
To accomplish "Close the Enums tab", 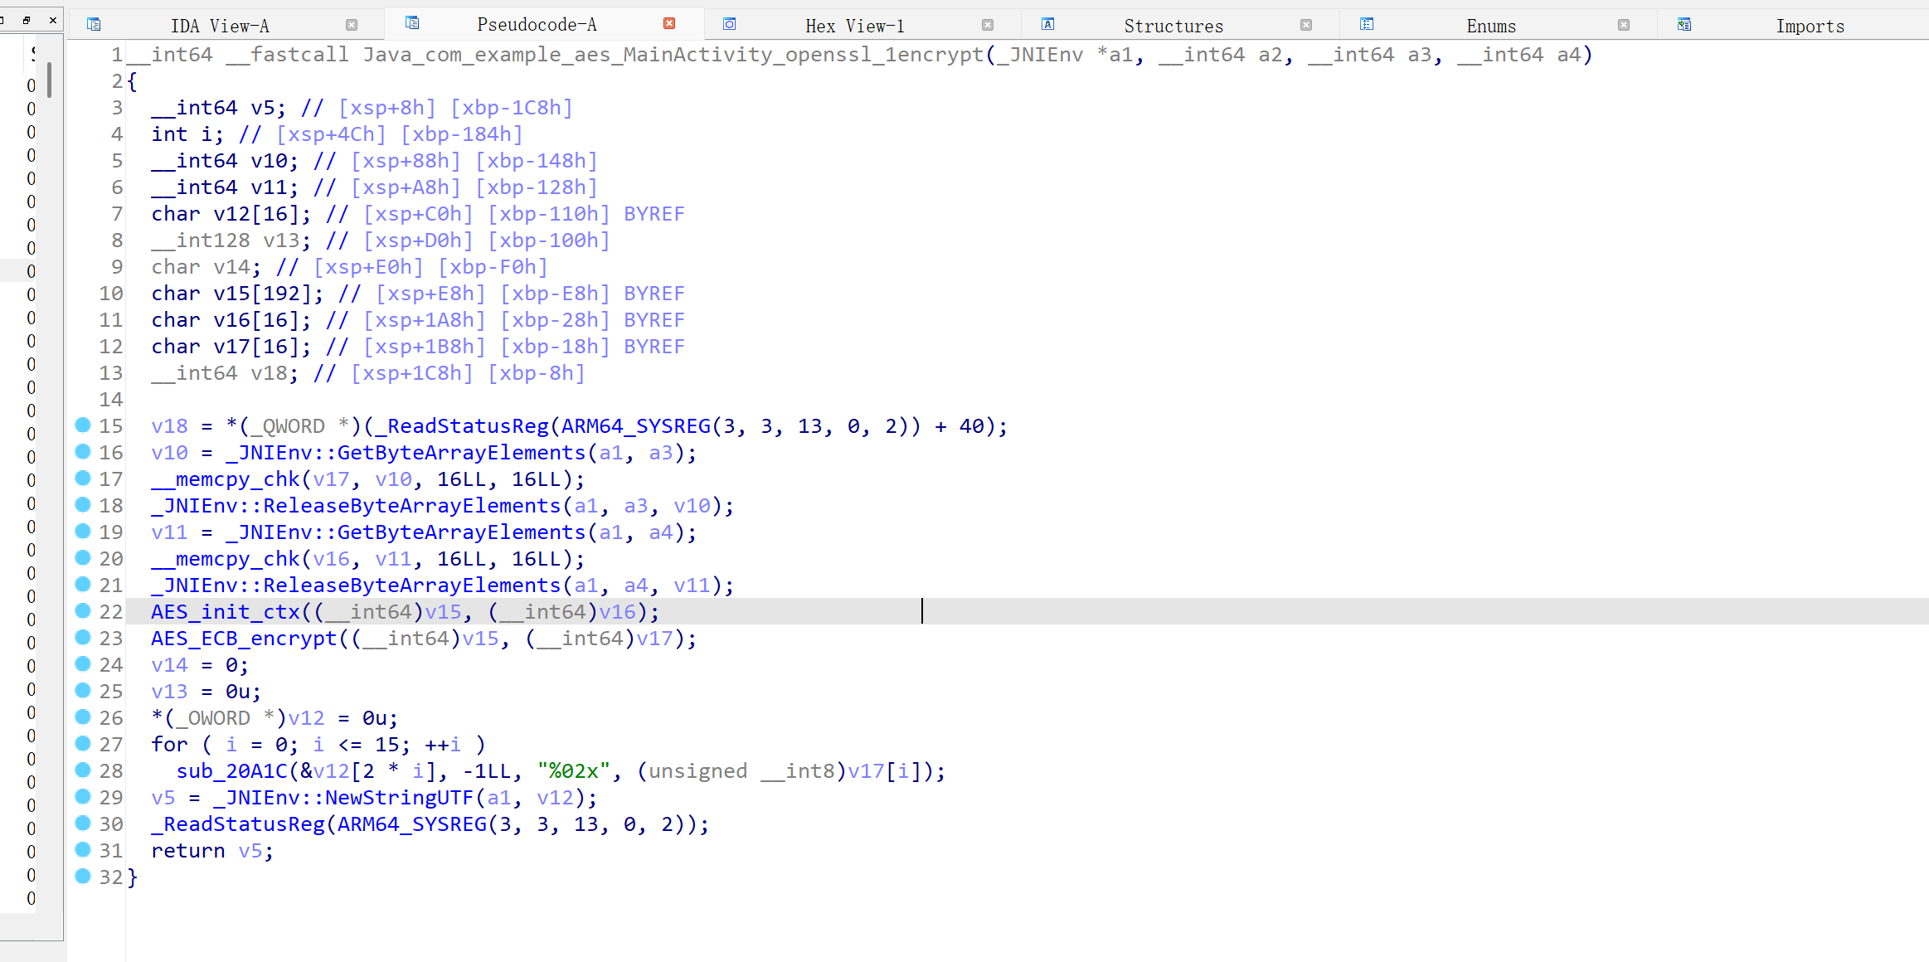I will [x=1624, y=25].
